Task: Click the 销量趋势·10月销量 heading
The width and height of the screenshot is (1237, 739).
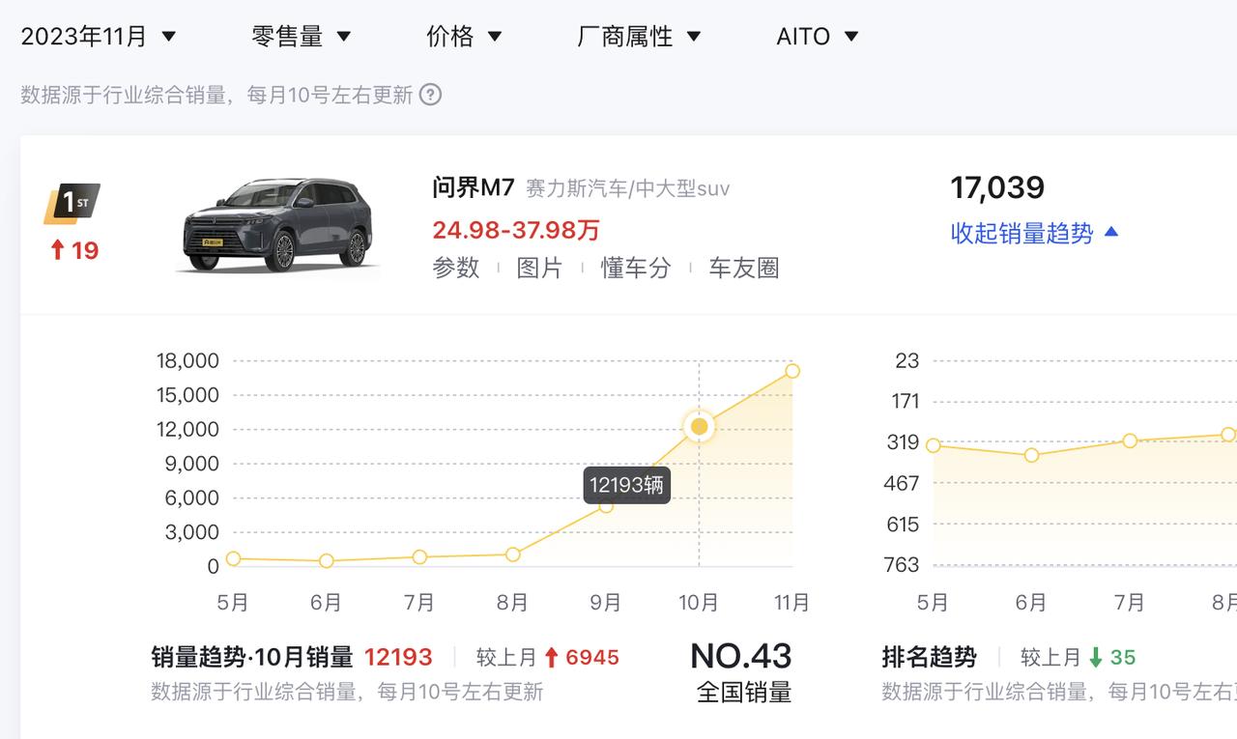Action: point(252,658)
